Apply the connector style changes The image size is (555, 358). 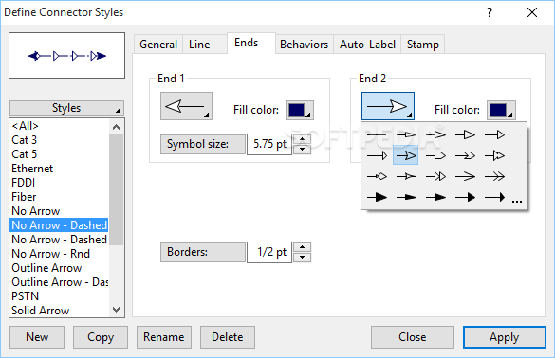click(505, 337)
